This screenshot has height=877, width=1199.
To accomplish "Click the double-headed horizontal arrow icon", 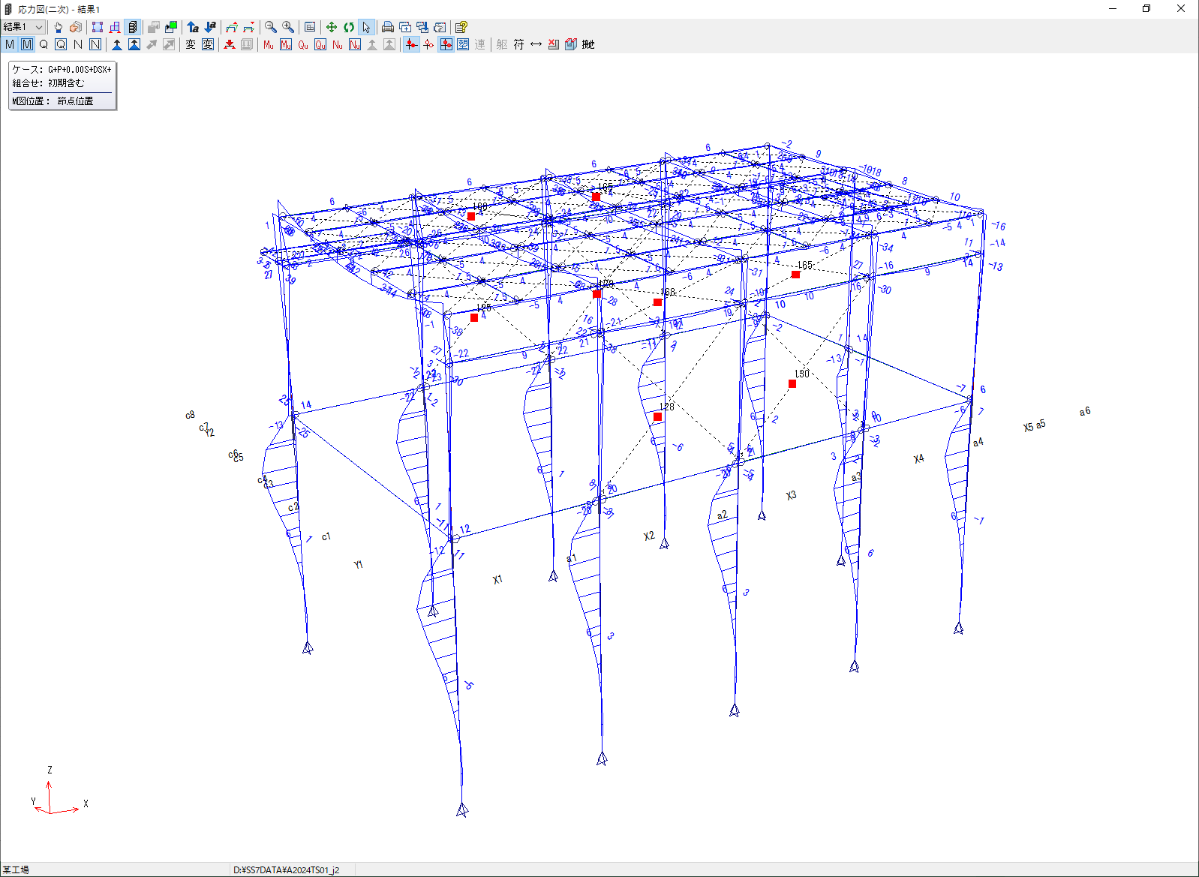I will coord(536,44).
